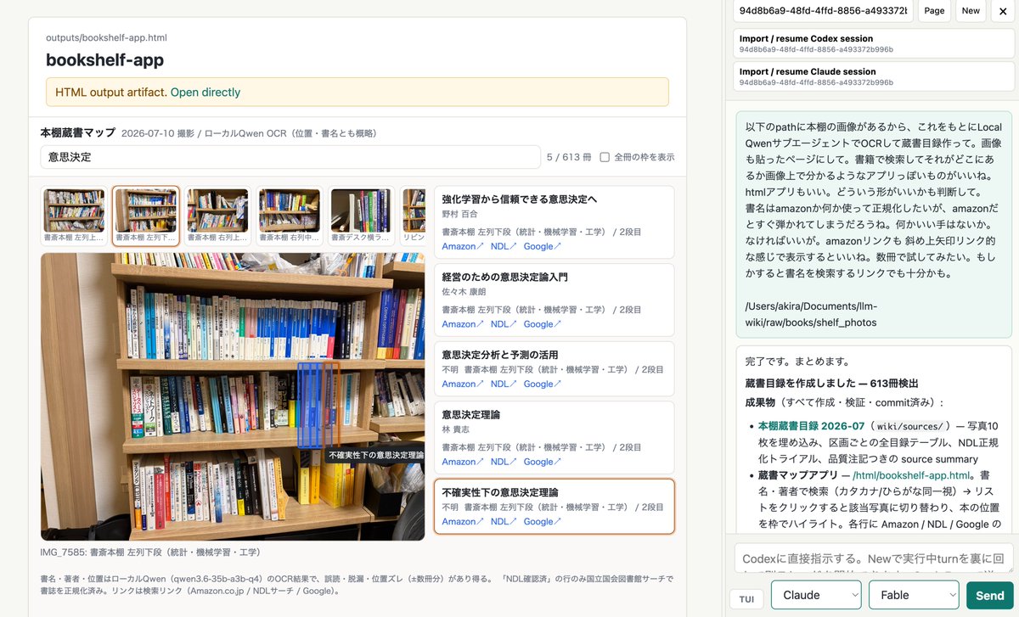Click the 意思決定 search box
This screenshot has width=1019, height=617.
point(290,157)
